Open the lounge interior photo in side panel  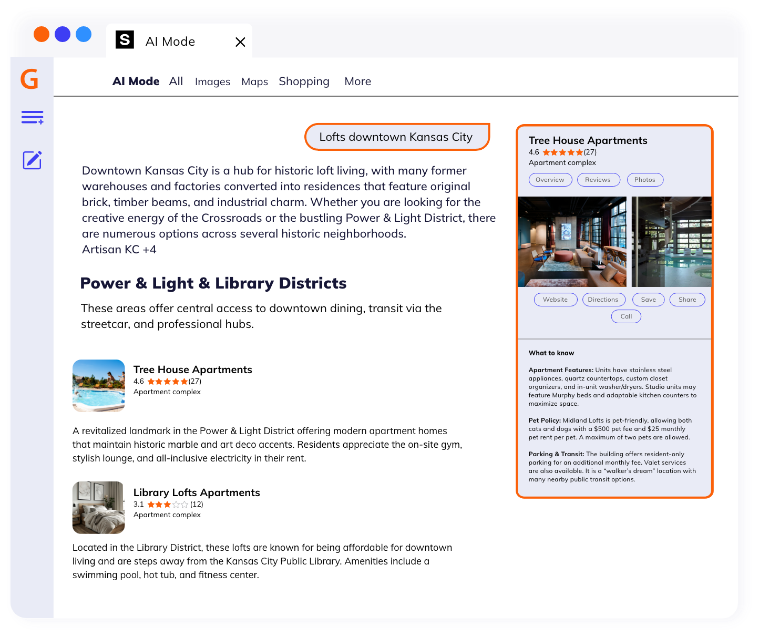pos(572,242)
